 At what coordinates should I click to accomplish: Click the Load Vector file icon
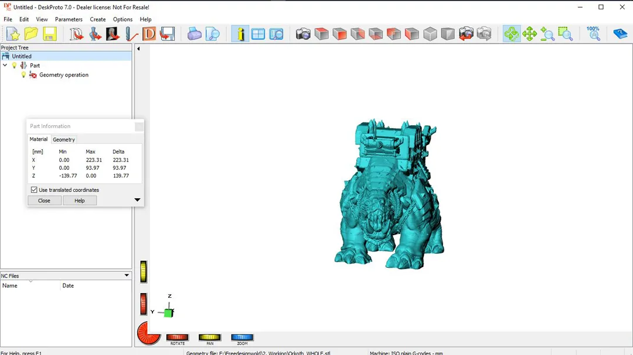[x=76, y=34]
